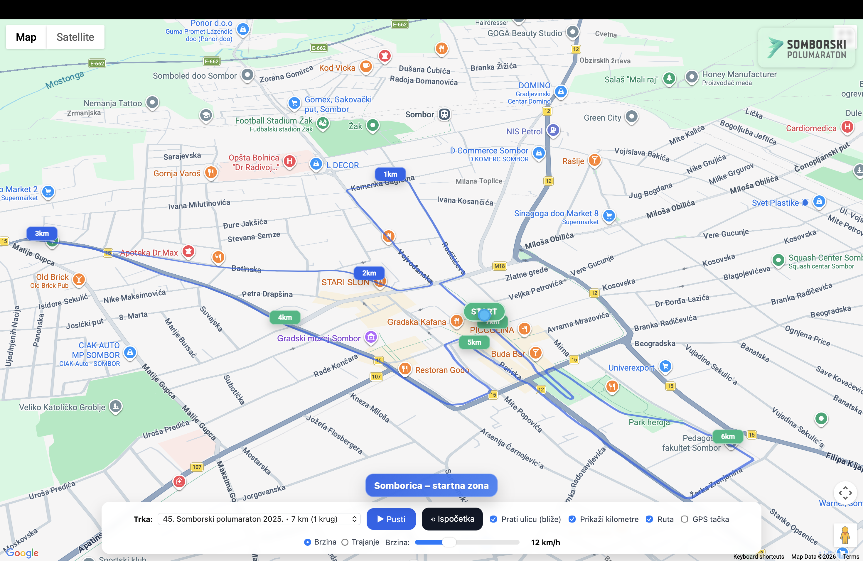The image size is (863, 561).
Task: Switch to the Satellite map view
Action: pyautogui.click(x=75, y=37)
